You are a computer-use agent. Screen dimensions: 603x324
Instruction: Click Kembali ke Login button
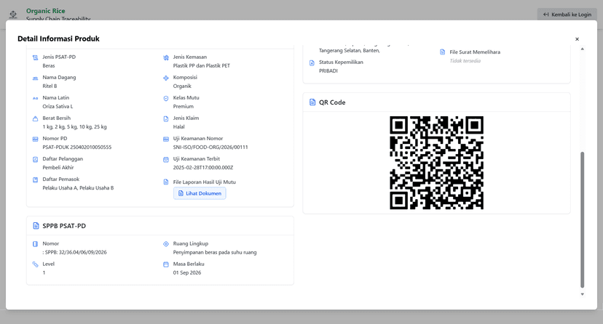point(567,15)
